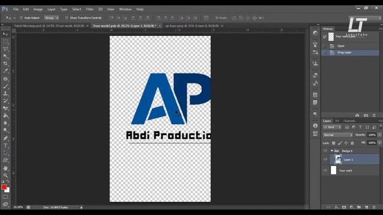
Task: Select the Brush tool
Action: click(5, 86)
